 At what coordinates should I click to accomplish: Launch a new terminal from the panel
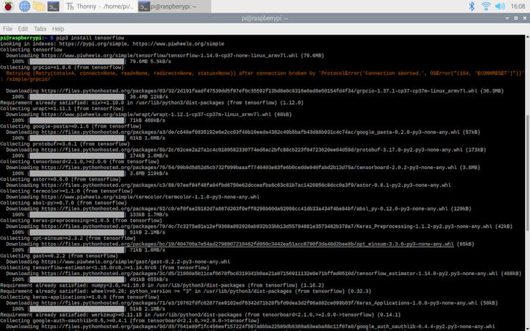pos(54,6)
